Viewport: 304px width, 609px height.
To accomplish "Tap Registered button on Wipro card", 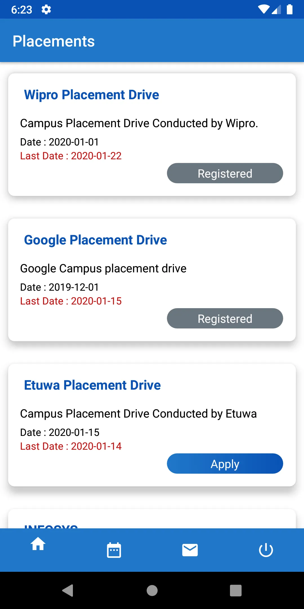I will point(225,173).
